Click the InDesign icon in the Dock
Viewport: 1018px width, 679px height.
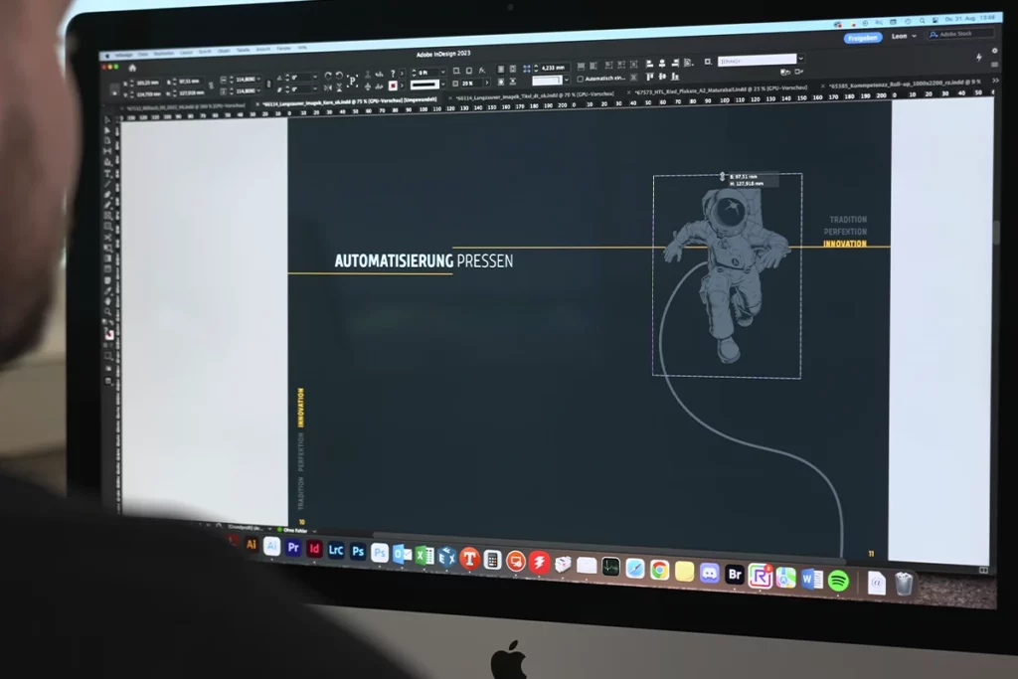[x=314, y=549]
